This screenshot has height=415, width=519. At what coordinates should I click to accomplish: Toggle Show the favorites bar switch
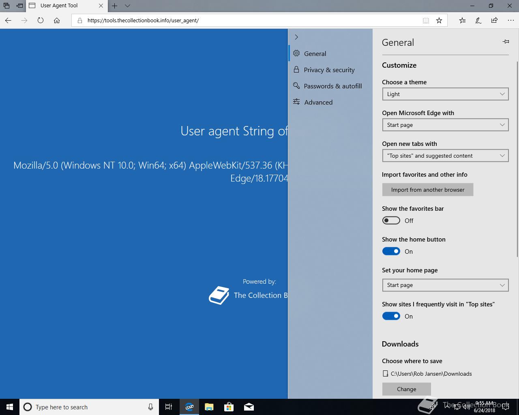coord(391,220)
